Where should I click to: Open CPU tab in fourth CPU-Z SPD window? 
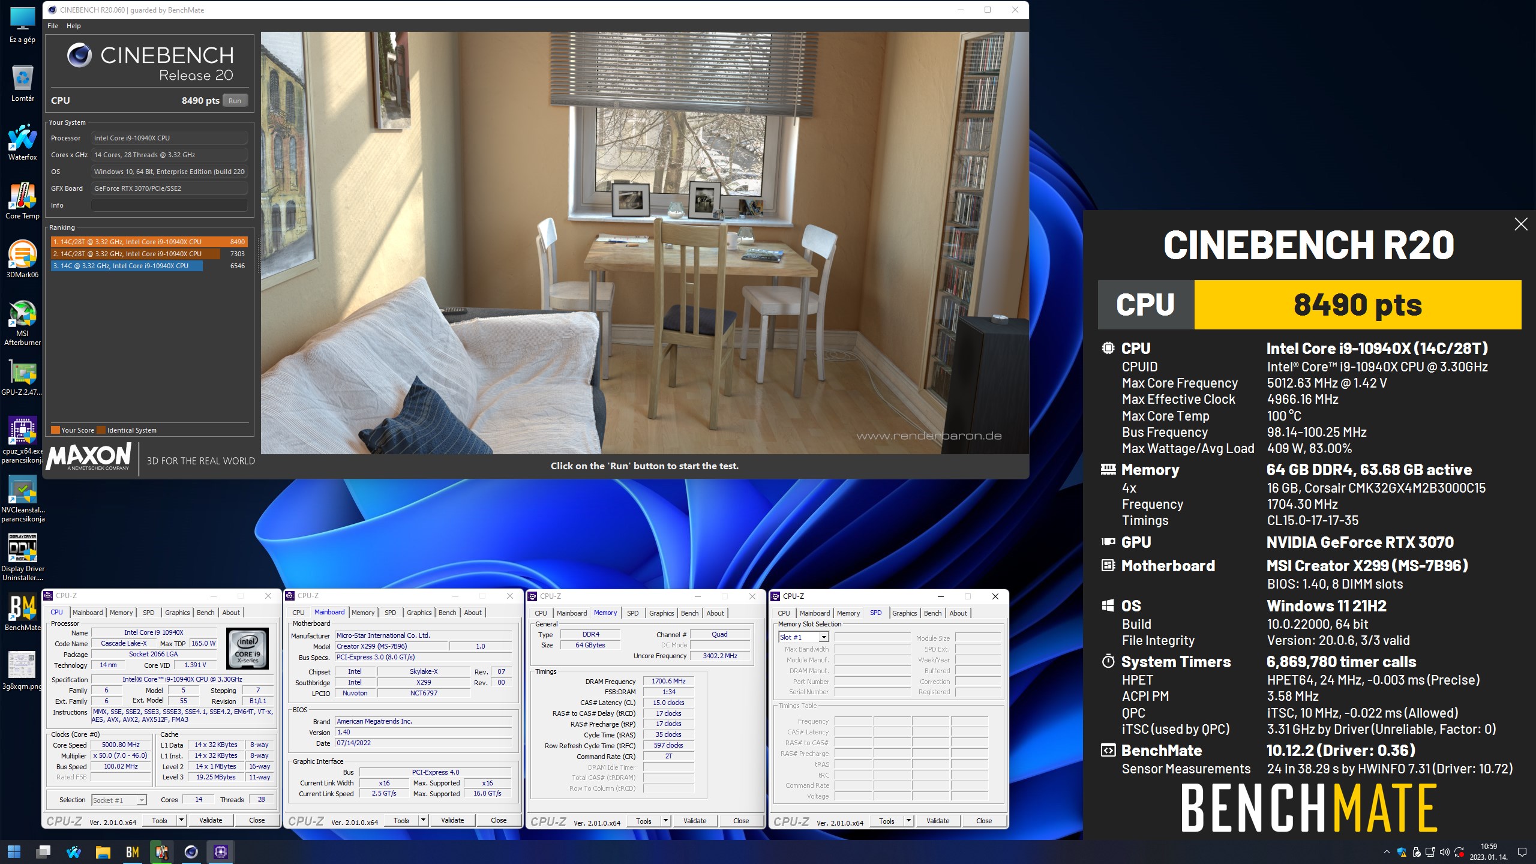pyautogui.click(x=784, y=613)
